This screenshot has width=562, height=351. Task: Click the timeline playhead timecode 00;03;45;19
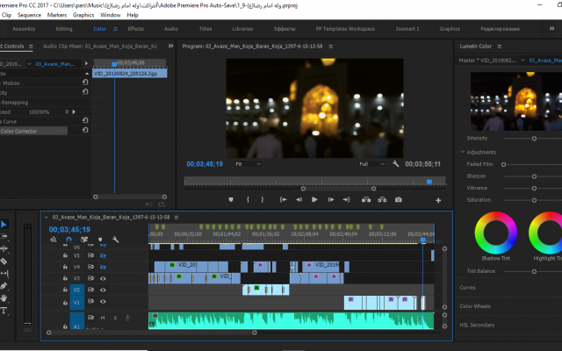(x=69, y=229)
